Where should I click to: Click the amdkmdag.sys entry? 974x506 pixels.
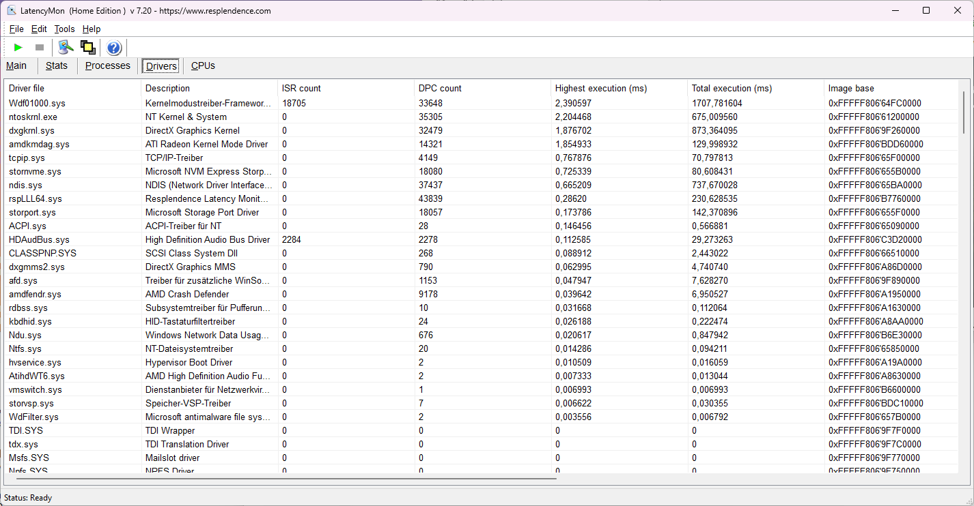pyautogui.click(x=482, y=144)
